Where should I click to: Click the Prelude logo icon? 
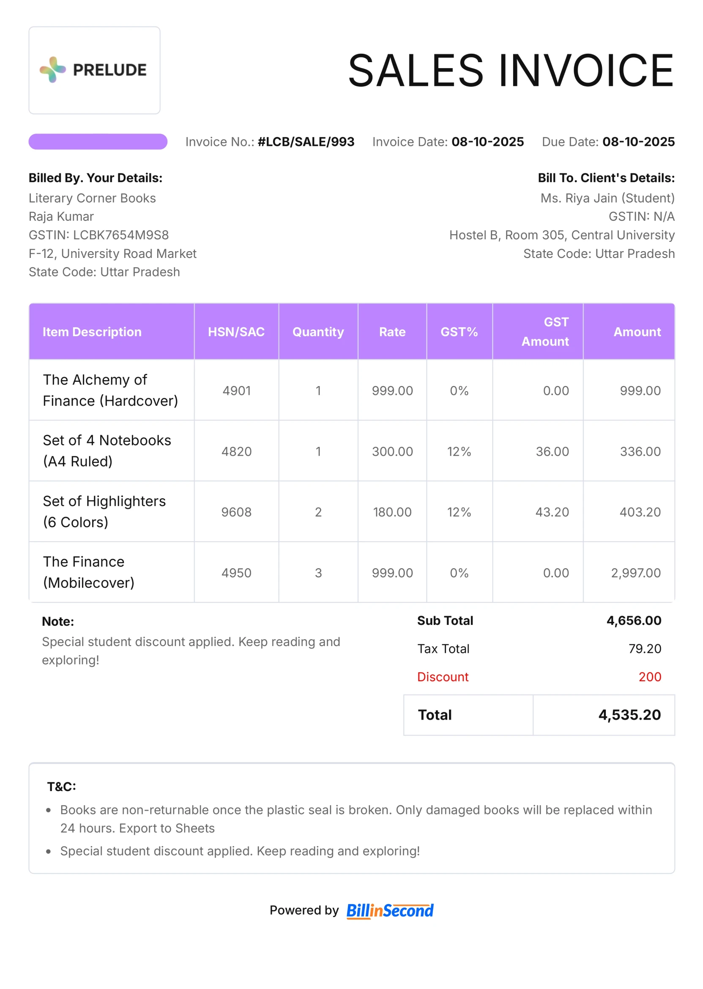coord(53,70)
